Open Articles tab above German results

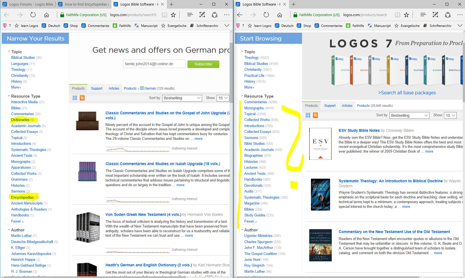click(x=114, y=89)
